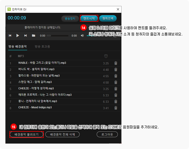Click the playback seek slider
Viewport: 189px width, 149px height.
[x=57, y=35]
